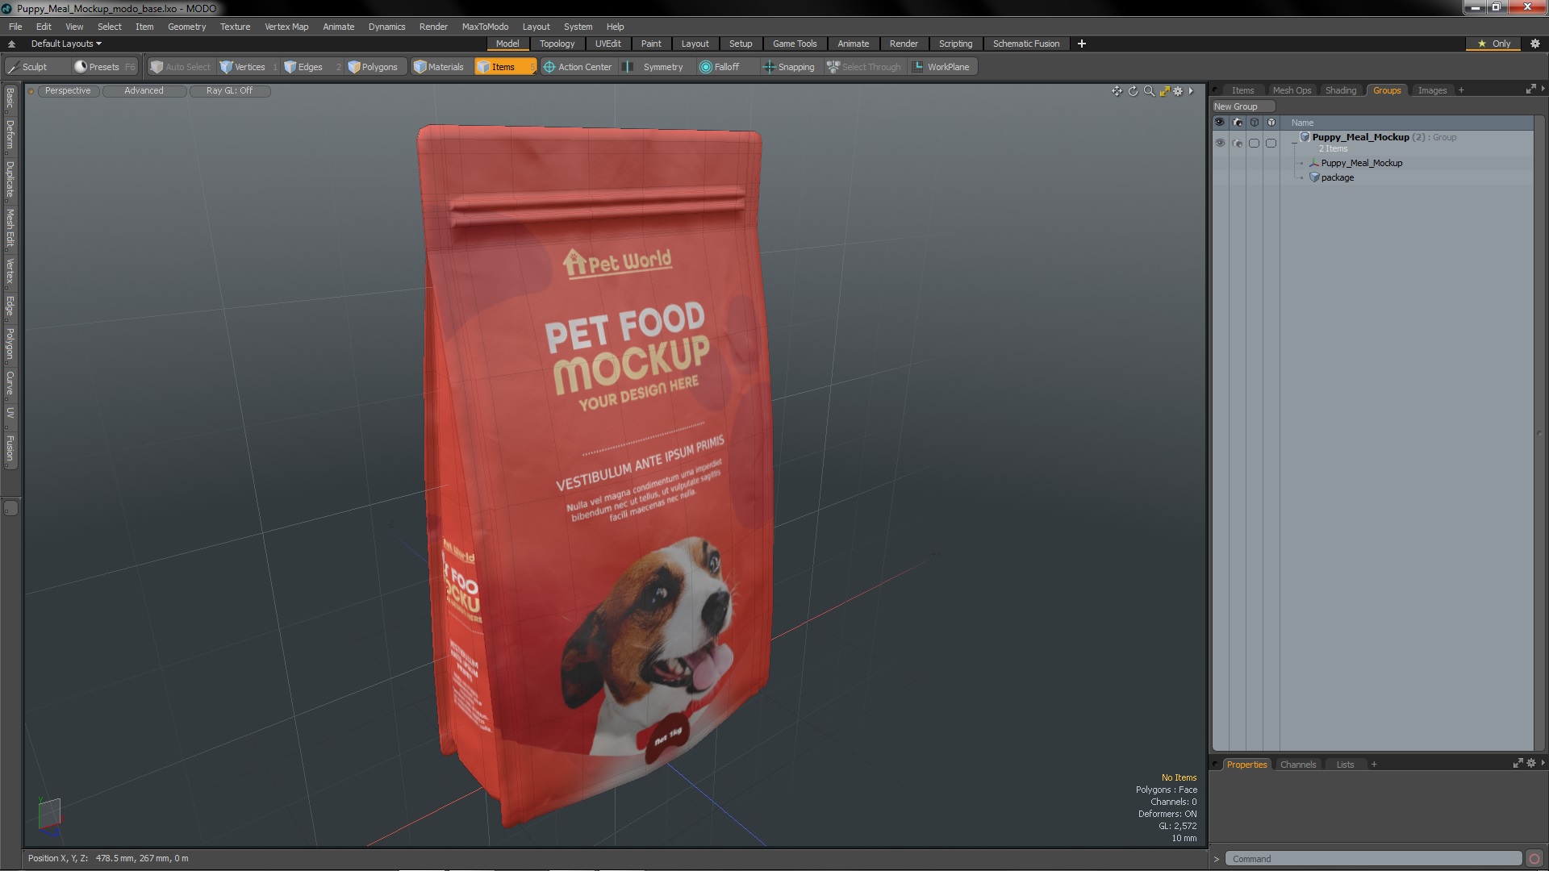Click the Command input field
1549x871 pixels.
1372,859
